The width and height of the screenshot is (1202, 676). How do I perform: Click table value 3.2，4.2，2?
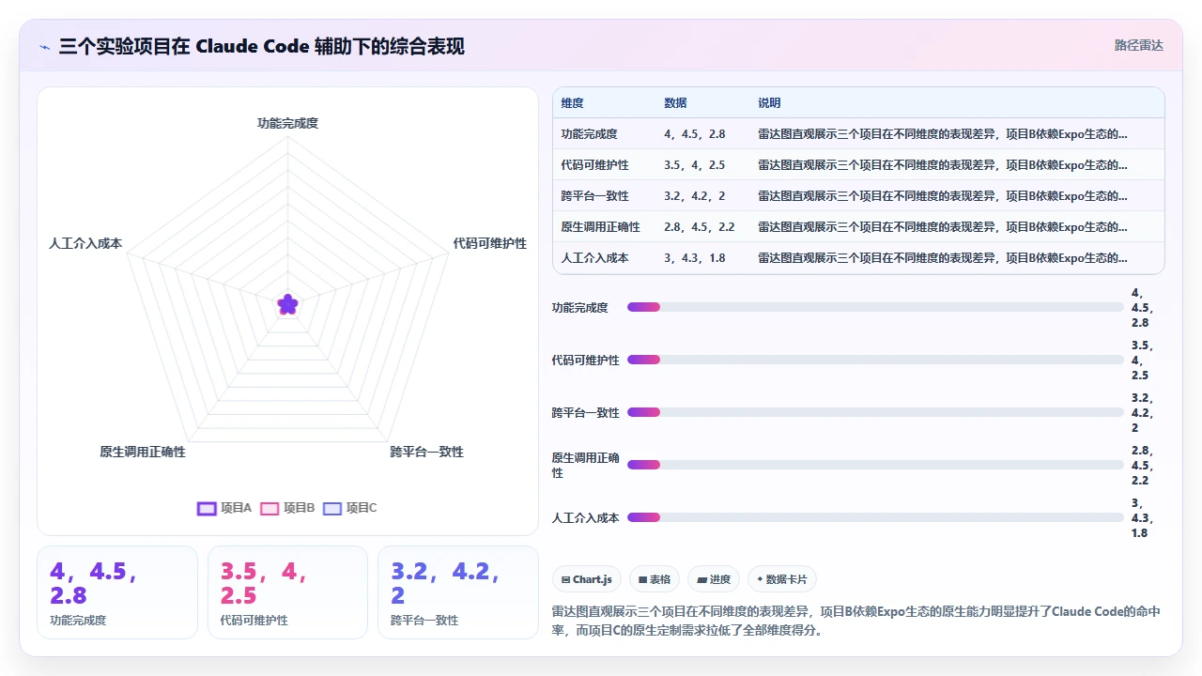click(x=693, y=196)
